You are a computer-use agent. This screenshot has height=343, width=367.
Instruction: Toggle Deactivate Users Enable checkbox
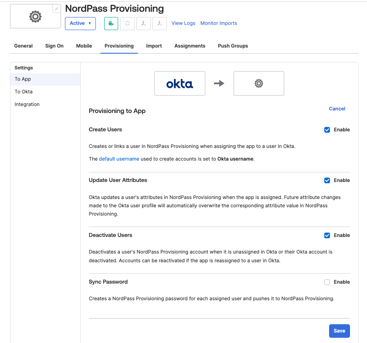click(x=327, y=236)
